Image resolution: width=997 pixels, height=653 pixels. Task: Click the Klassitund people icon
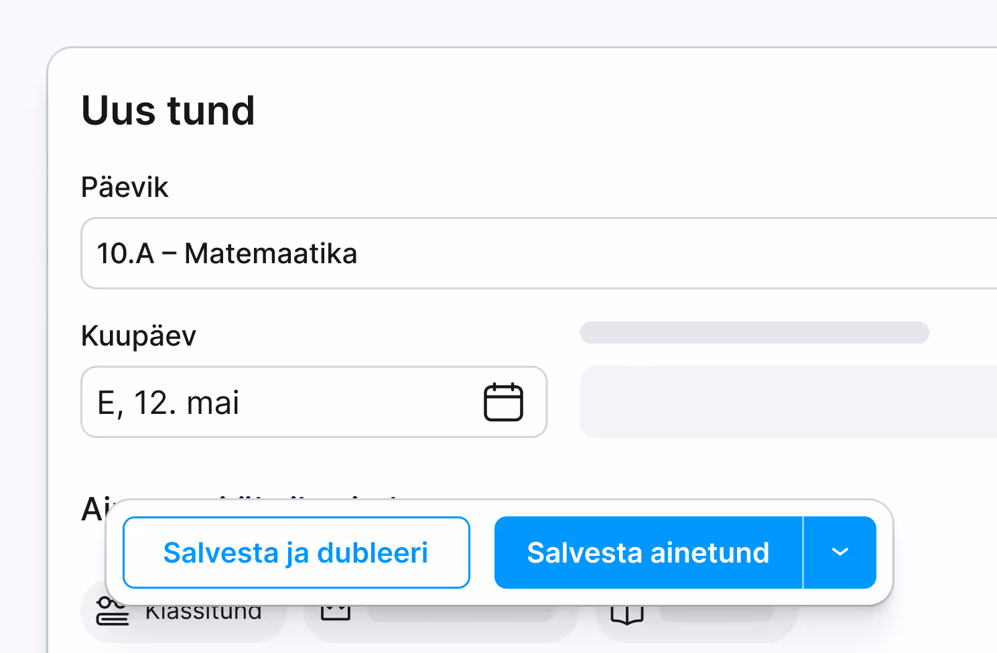click(112, 612)
